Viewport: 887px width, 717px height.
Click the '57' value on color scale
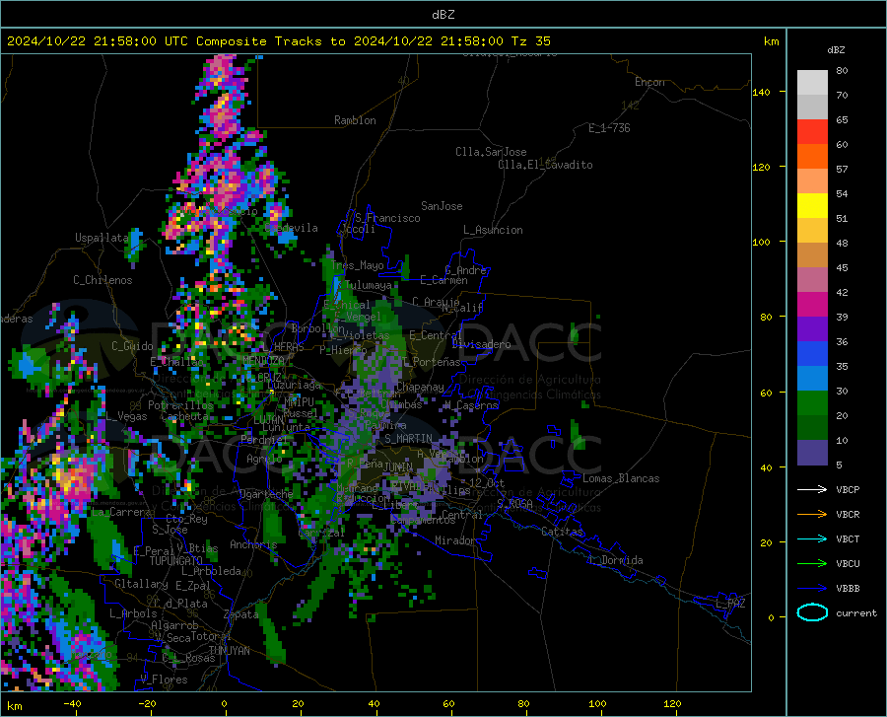[842, 170]
